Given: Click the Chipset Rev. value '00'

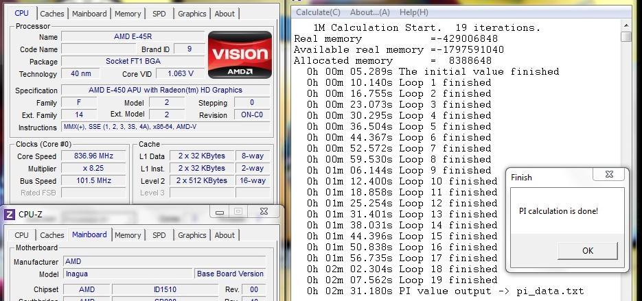Looking at the screenshot, I should coord(254,289).
